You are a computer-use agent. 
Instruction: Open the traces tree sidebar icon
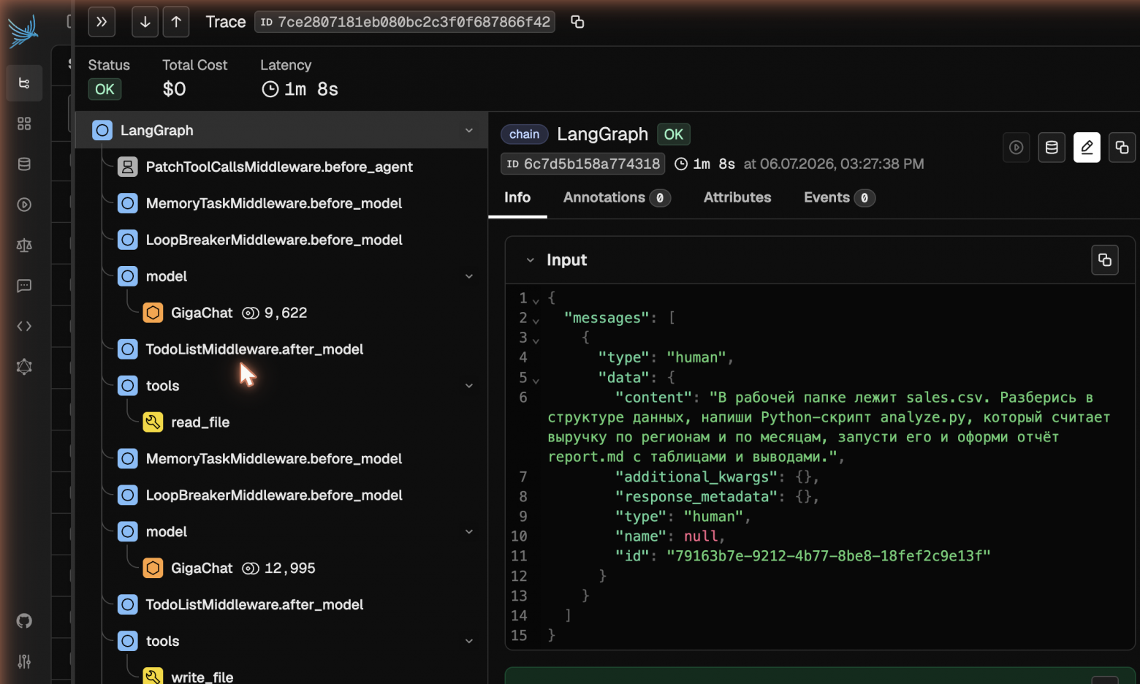pos(24,83)
